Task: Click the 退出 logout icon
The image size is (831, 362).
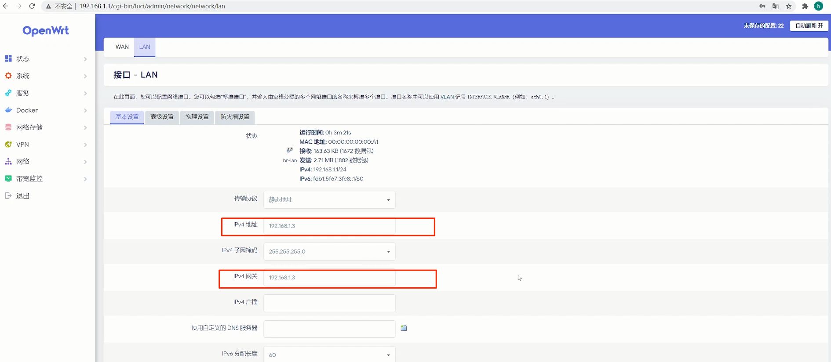Action: tap(8, 195)
